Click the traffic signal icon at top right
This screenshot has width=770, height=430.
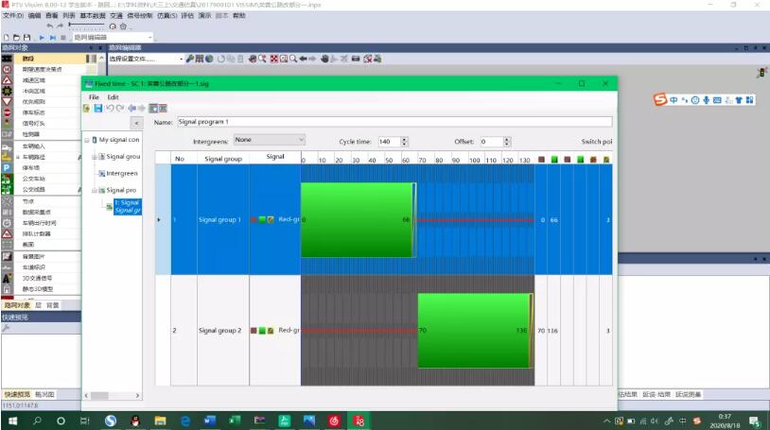tap(761, 72)
